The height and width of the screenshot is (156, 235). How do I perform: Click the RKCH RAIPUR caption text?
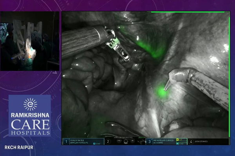(x=19, y=147)
